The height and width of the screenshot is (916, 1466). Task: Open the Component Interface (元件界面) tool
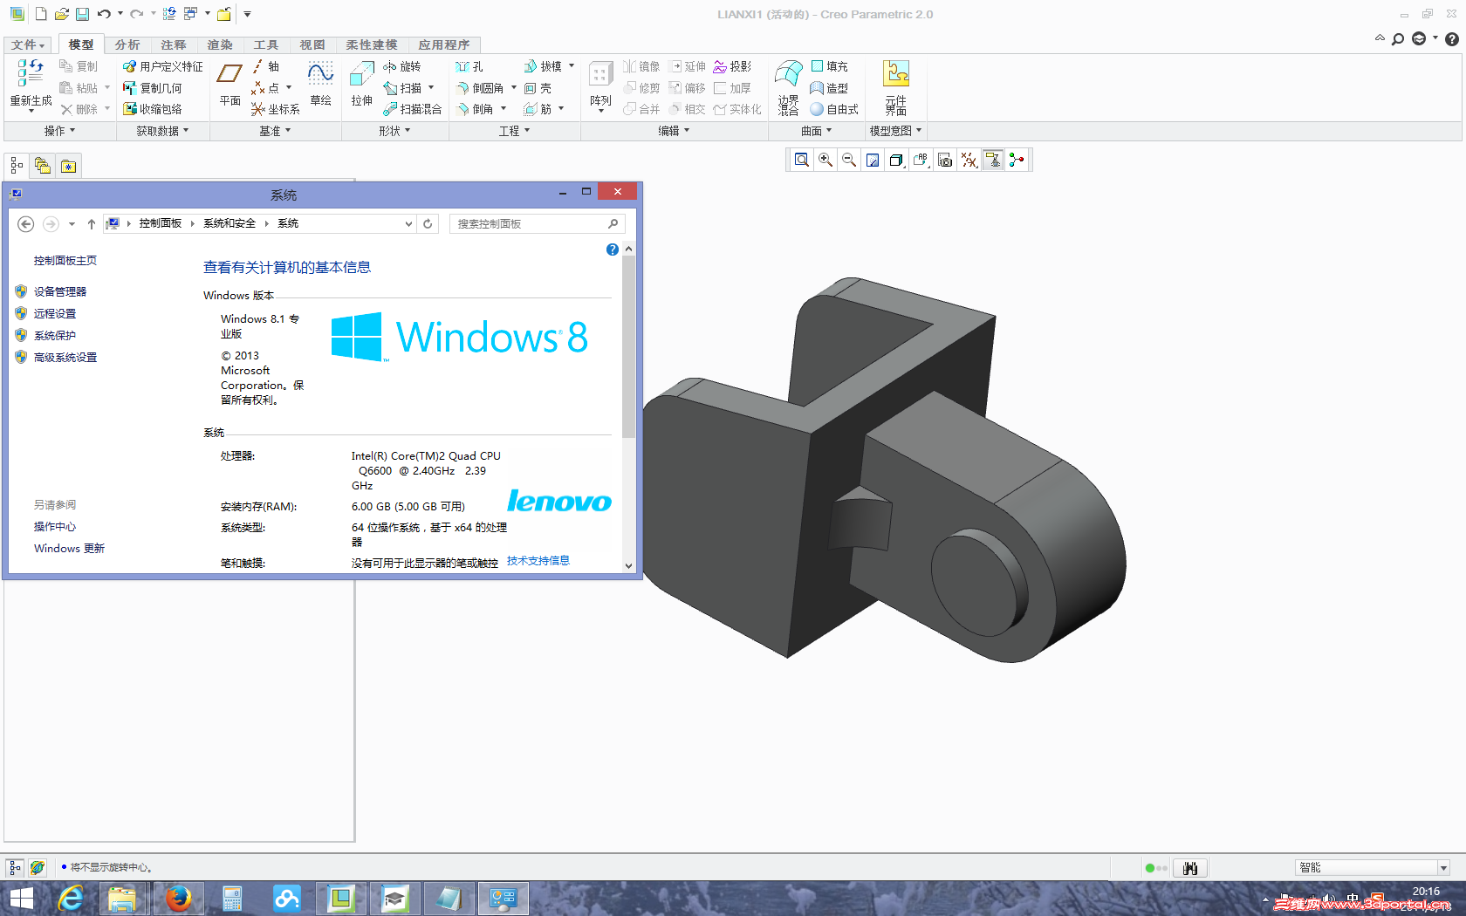896,87
